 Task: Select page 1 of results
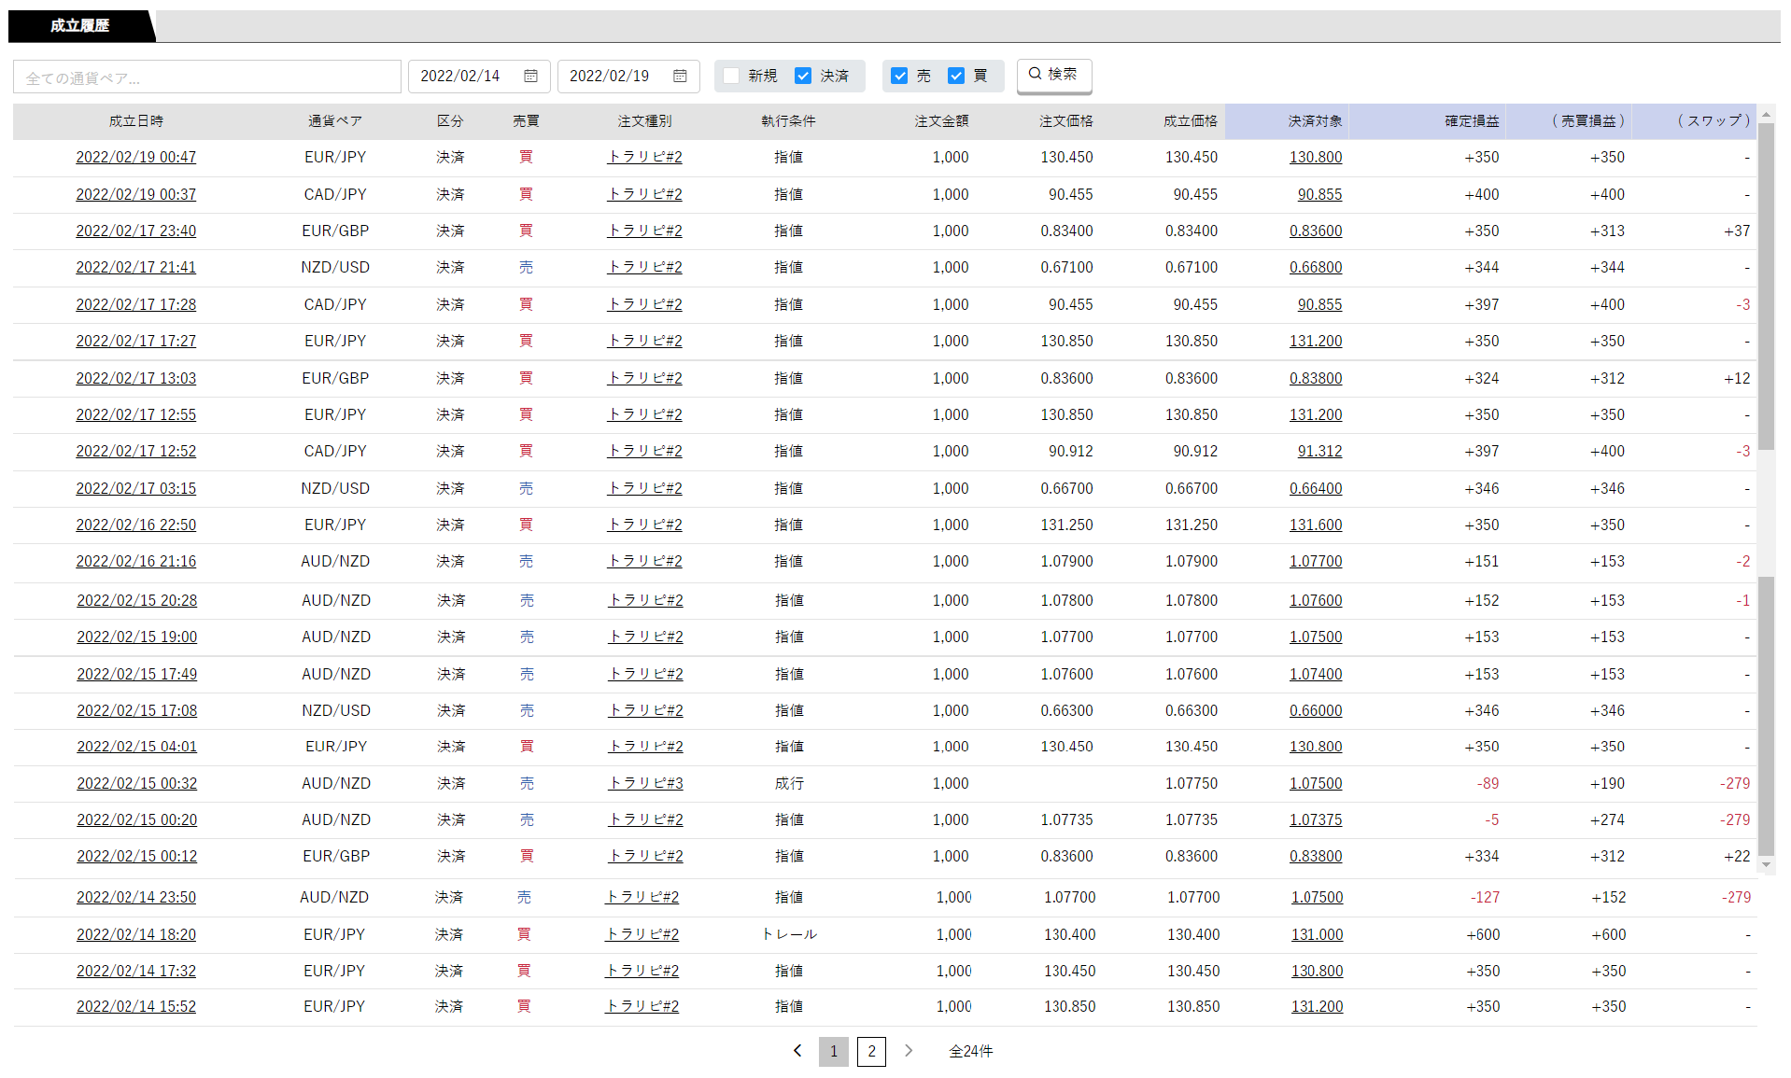coord(834,1051)
